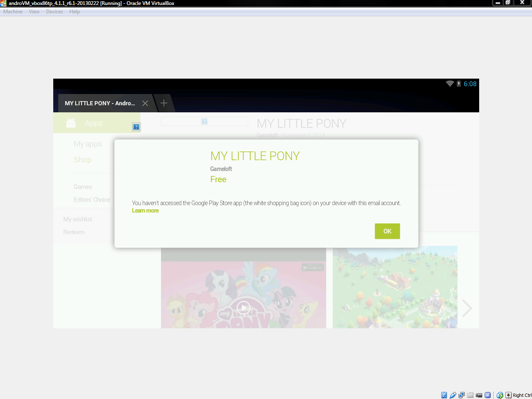The width and height of the screenshot is (532, 399).
Task: Click the Gameloft developer name in dialog
Action: click(x=221, y=169)
